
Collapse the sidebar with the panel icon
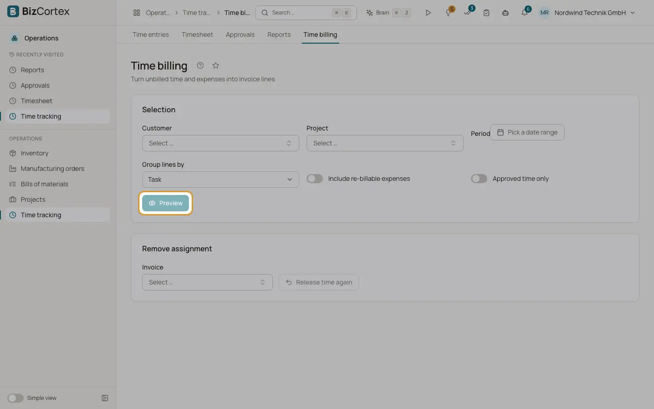pyautogui.click(x=105, y=398)
